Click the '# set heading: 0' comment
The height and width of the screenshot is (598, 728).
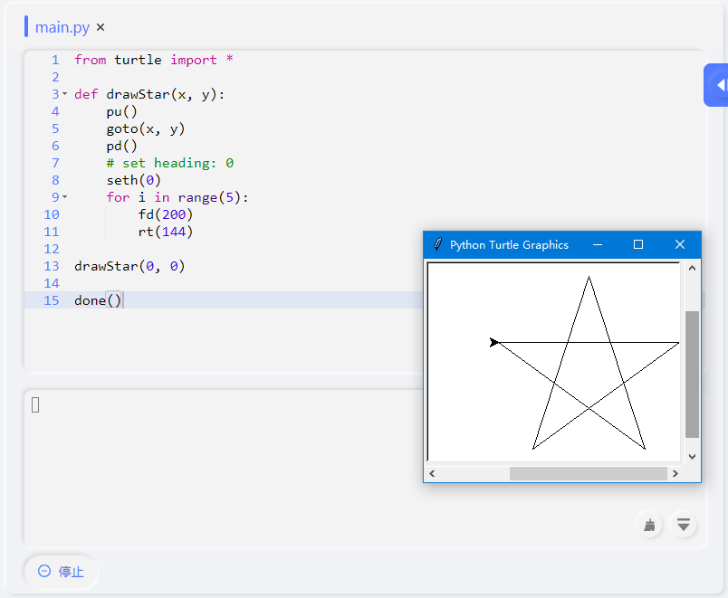point(170,163)
